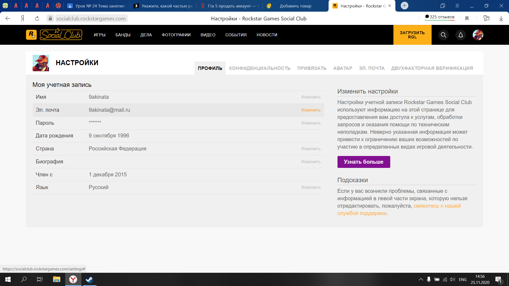This screenshot has height=286, width=509.
Task: Open ИГРЫ in site navigation
Action: pyautogui.click(x=100, y=35)
